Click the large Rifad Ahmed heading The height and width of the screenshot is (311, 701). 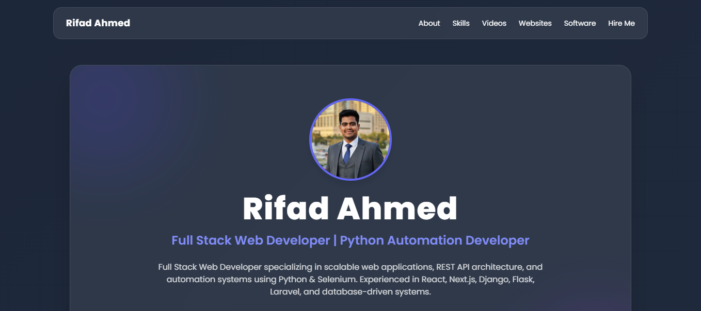(x=350, y=209)
